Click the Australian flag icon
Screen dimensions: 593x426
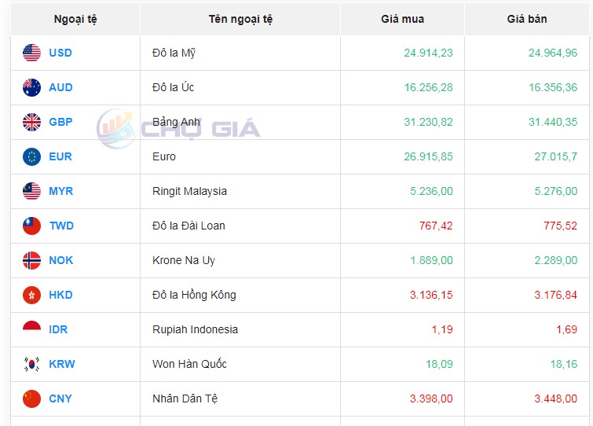31,87
